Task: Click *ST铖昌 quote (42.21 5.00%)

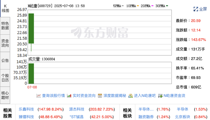Action: (x=102, y=117)
